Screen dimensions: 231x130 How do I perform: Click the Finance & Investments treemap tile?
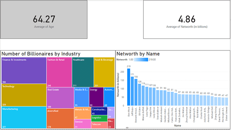click(24, 71)
